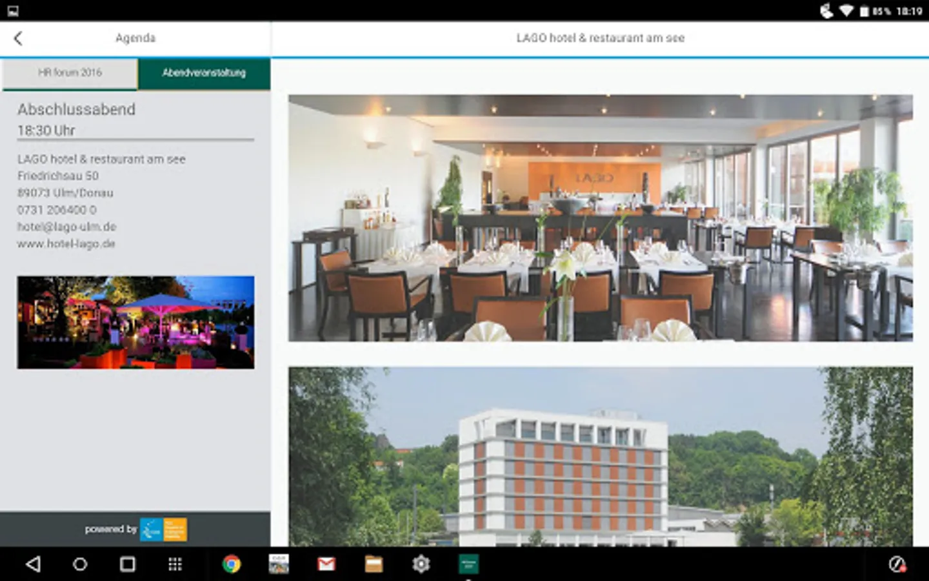Select the Abendveranstaltung tab
The height and width of the screenshot is (581, 929).
(204, 73)
